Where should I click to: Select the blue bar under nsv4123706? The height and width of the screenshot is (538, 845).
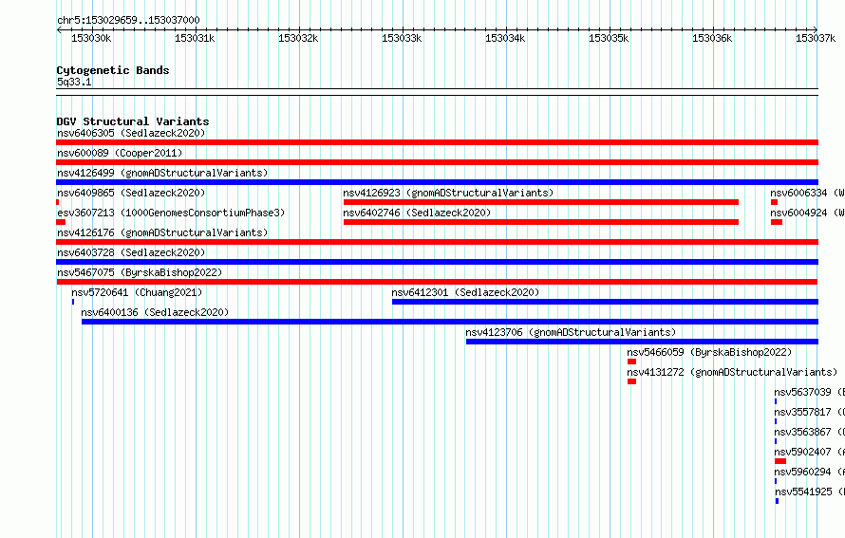click(643, 342)
